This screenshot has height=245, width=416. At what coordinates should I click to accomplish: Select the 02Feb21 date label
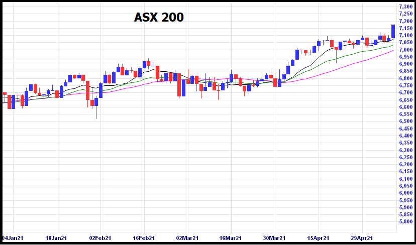click(100, 237)
